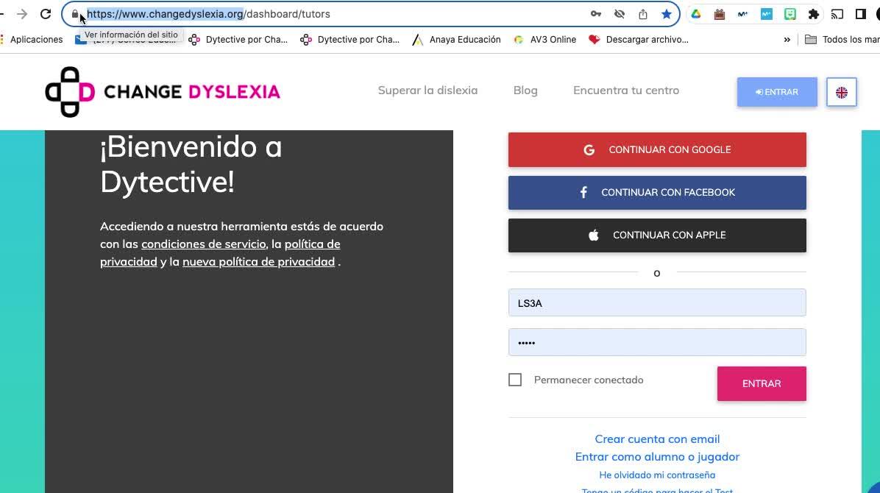
Task: Open site information lock icon
Action: click(75, 14)
